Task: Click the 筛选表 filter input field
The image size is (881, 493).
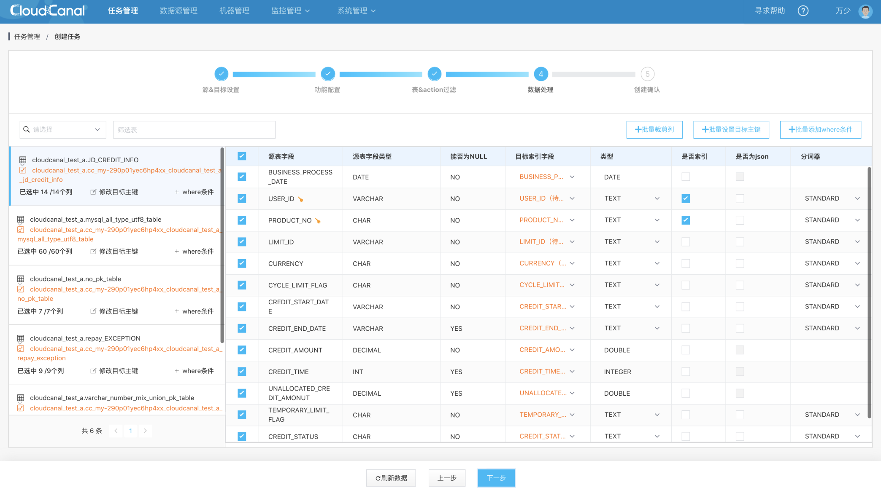Action: pos(194,130)
